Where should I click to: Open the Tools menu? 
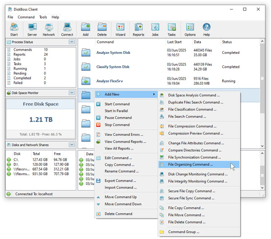[x=43, y=17]
